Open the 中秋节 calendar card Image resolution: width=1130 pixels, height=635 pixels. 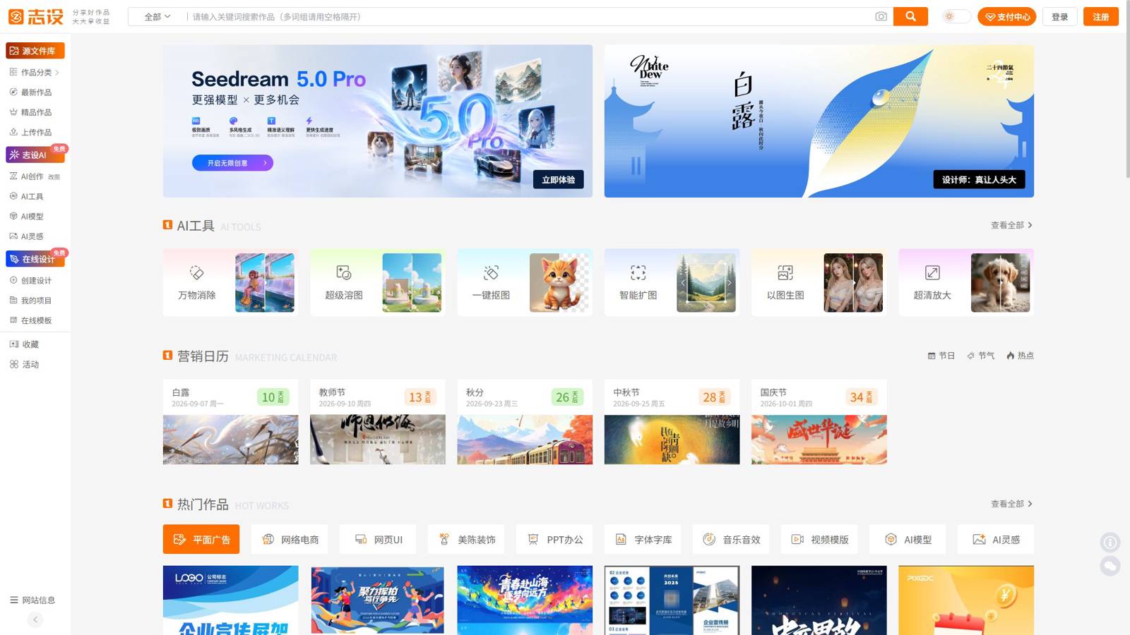point(672,422)
